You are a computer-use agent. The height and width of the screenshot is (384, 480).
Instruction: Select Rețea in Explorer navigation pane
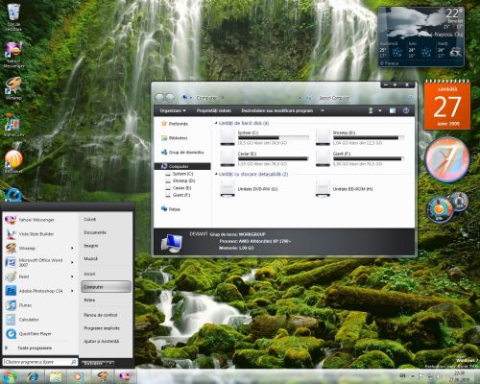(171, 209)
